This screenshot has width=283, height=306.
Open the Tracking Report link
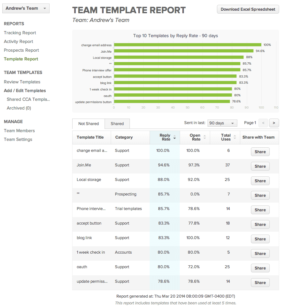tap(20, 33)
